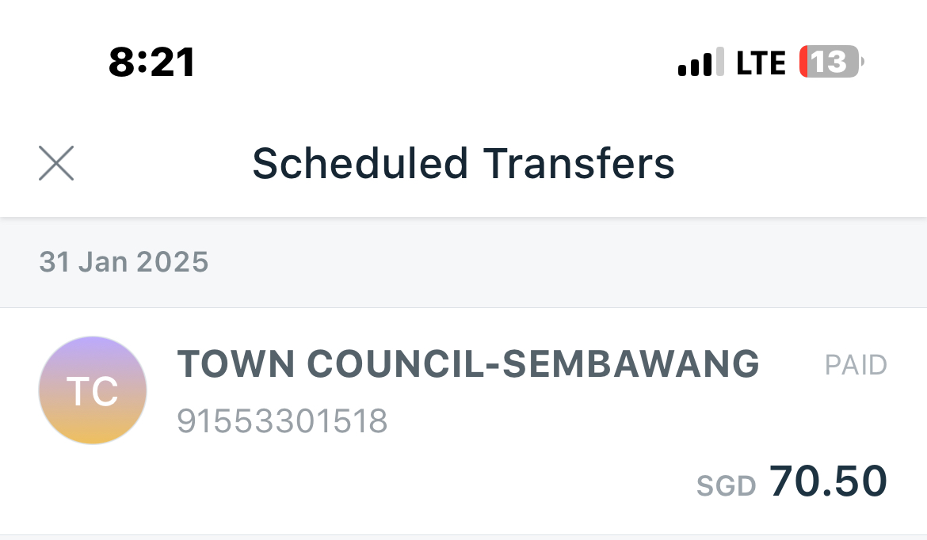
Task: Select the TOWN COUNCIL-SEMBAWANG payee name
Action: point(468,364)
